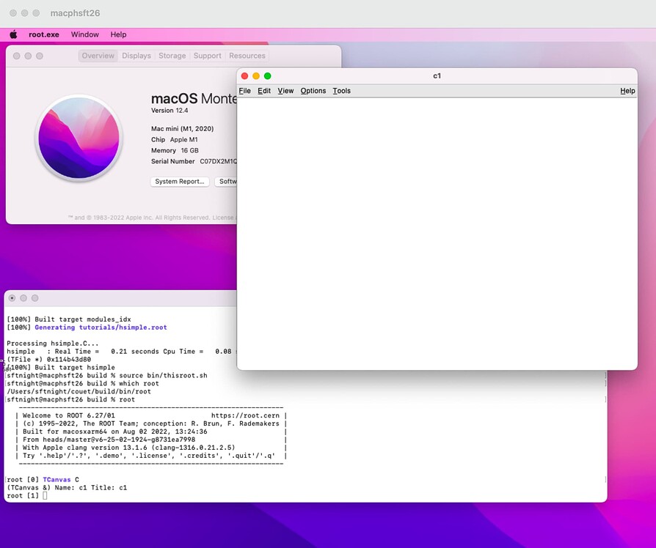Click 'Generating tutorials/hsimple.root' terminal text
The height and width of the screenshot is (548, 656).
pyautogui.click(x=101, y=327)
